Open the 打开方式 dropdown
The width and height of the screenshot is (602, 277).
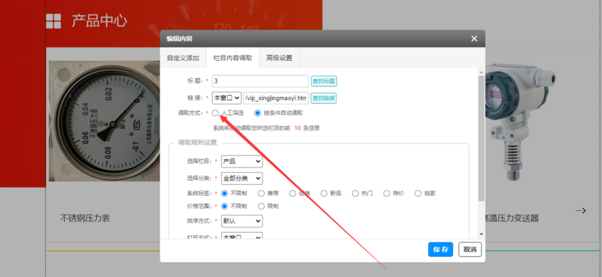click(242, 235)
